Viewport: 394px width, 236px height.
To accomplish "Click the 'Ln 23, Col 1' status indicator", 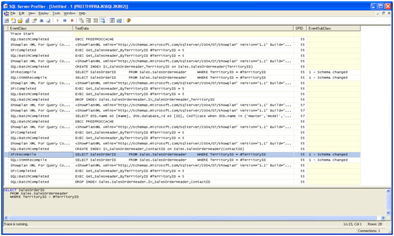I will (x=353, y=224).
